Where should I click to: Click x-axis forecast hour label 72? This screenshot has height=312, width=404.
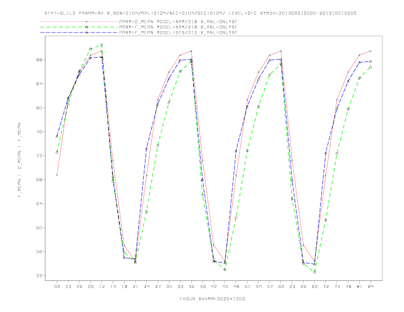point(326,287)
